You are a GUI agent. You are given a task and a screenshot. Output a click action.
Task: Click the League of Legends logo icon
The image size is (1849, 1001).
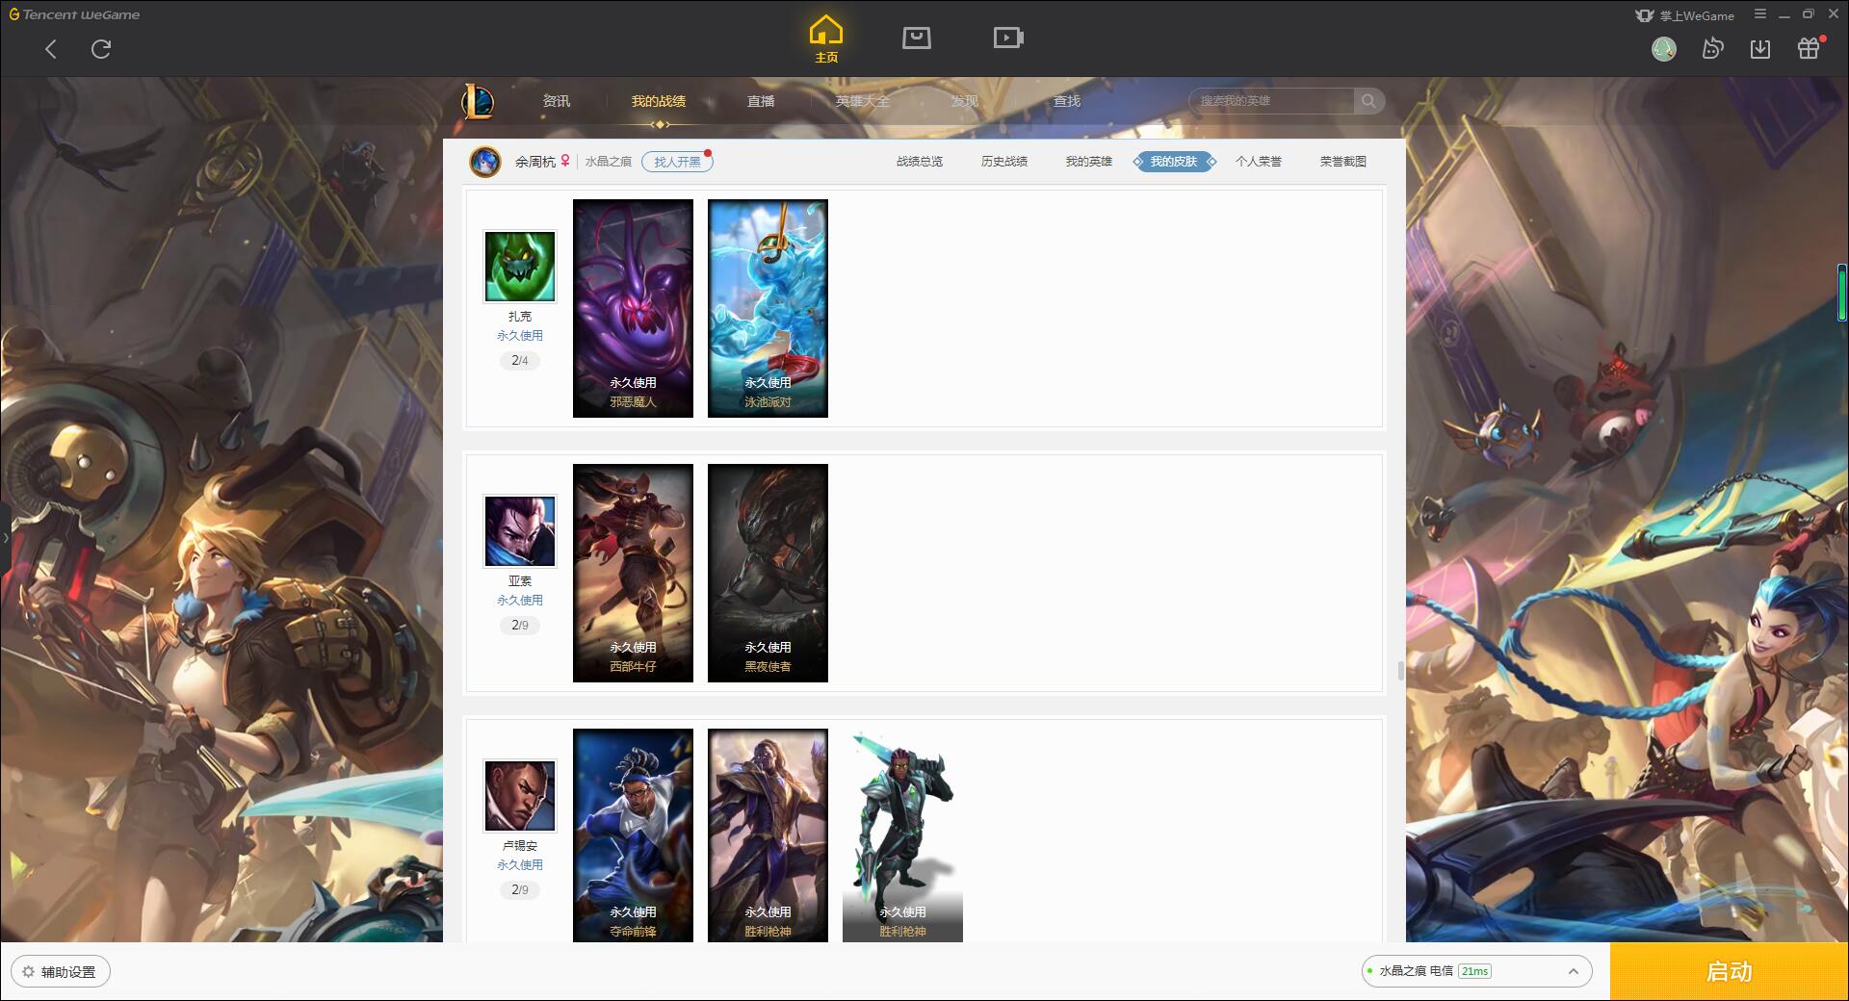479,100
